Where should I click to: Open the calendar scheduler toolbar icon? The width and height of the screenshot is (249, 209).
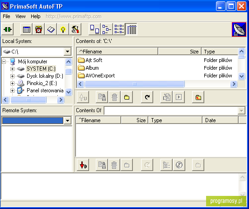pyautogui.click(x=27, y=29)
